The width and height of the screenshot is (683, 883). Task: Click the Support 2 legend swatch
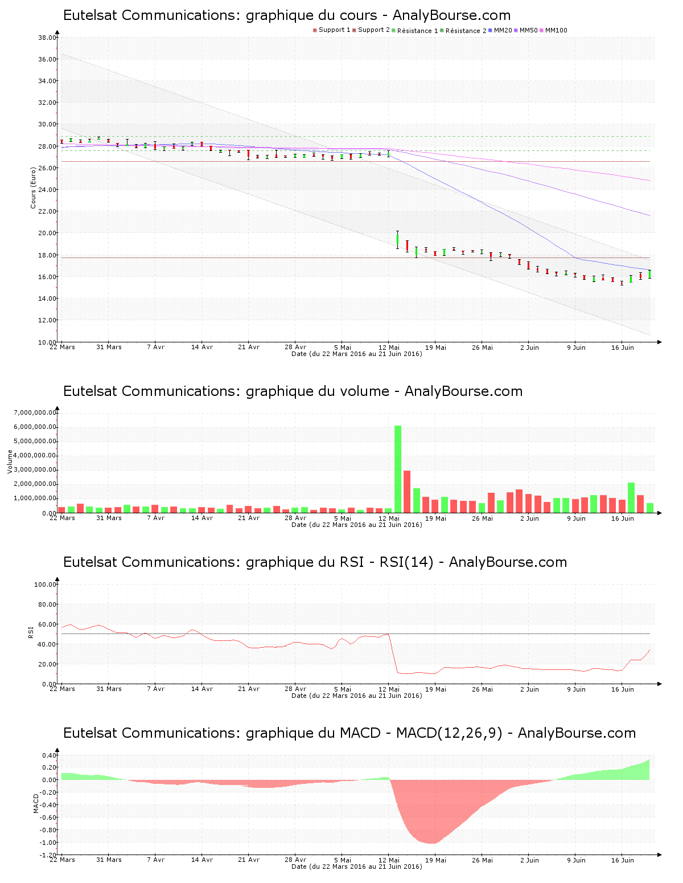[354, 30]
